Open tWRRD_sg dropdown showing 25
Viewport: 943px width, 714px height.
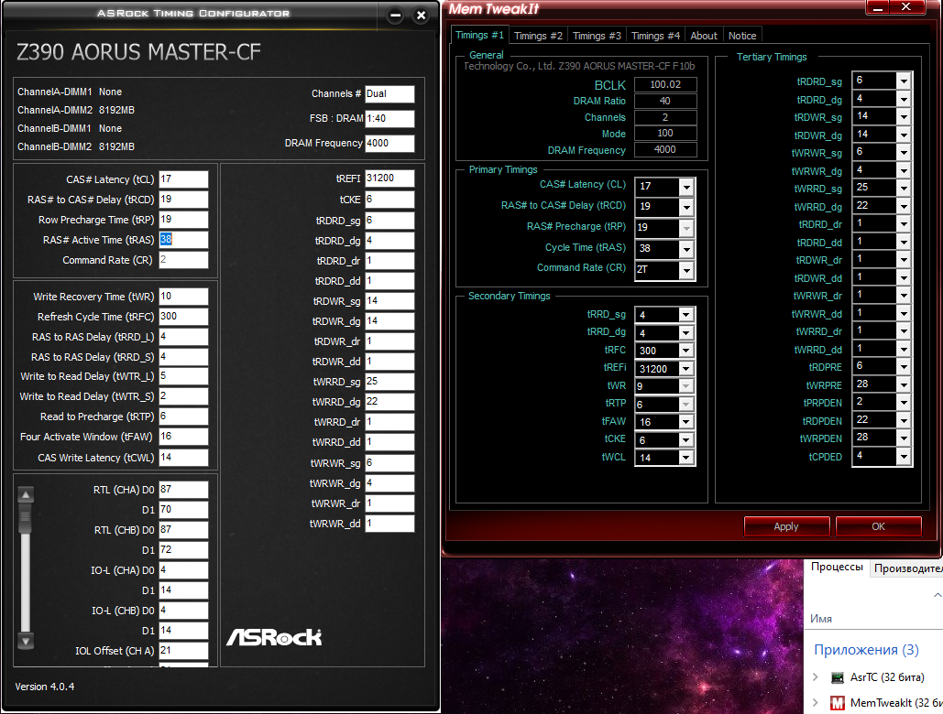point(904,188)
